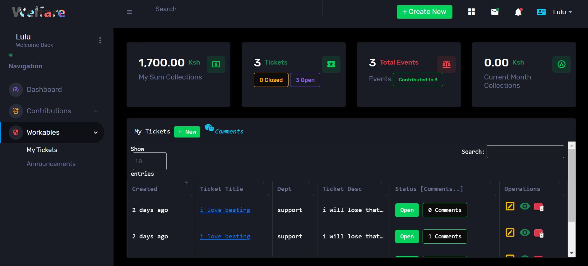Screen dimensions: 588x266
Task: Click the tickets table Search field
Action: point(525,151)
